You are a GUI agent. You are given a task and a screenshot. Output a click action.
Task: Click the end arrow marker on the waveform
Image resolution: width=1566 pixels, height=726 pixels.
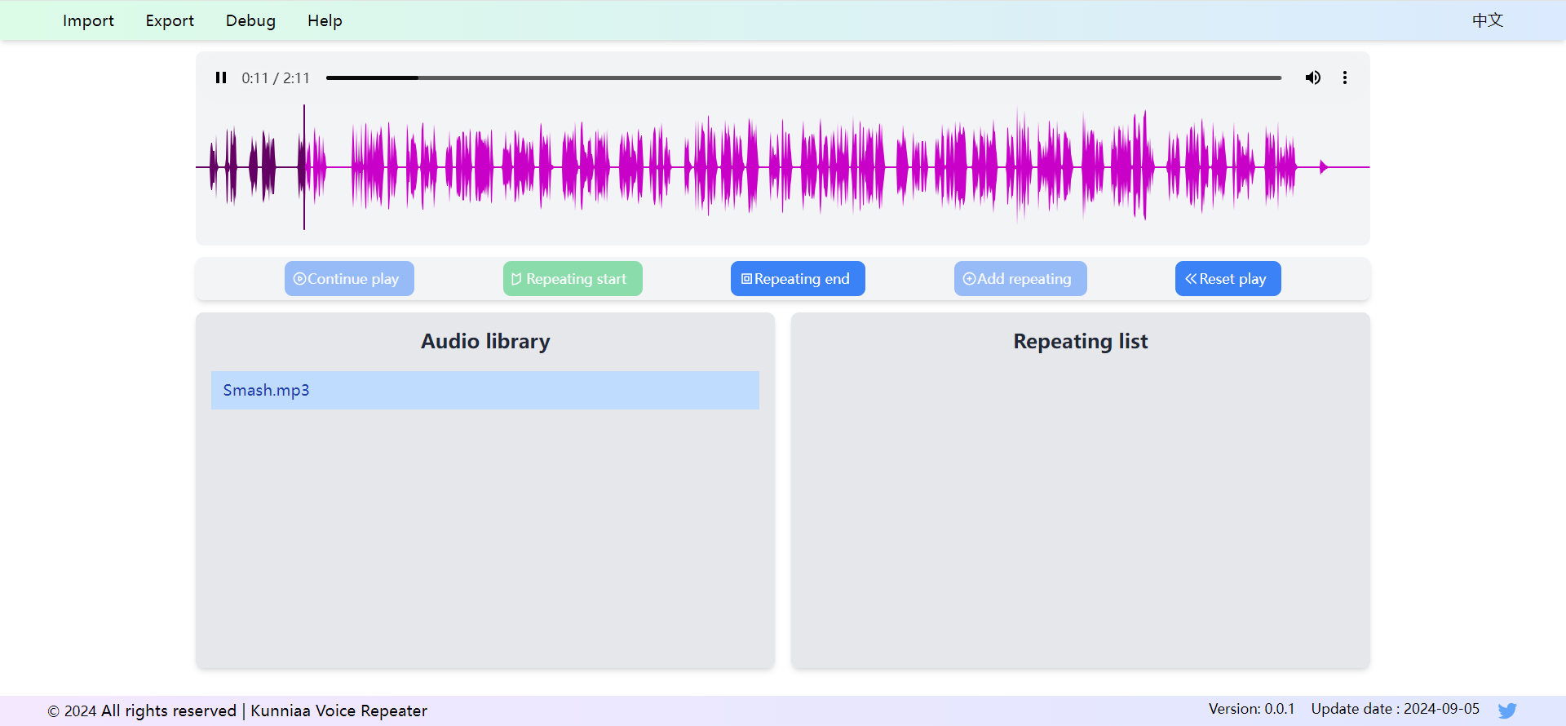1324,167
